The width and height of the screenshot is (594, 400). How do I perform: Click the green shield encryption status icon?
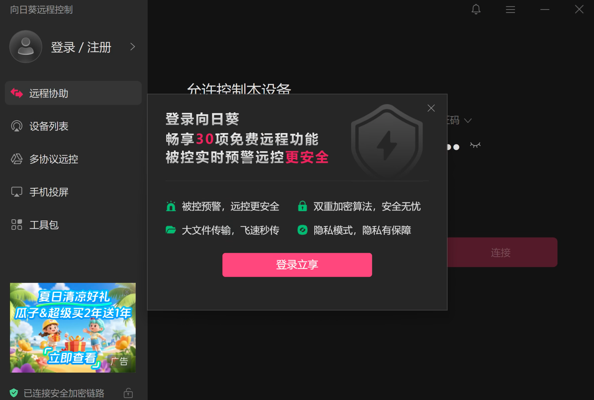pyautogui.click(x=14, y=392)
